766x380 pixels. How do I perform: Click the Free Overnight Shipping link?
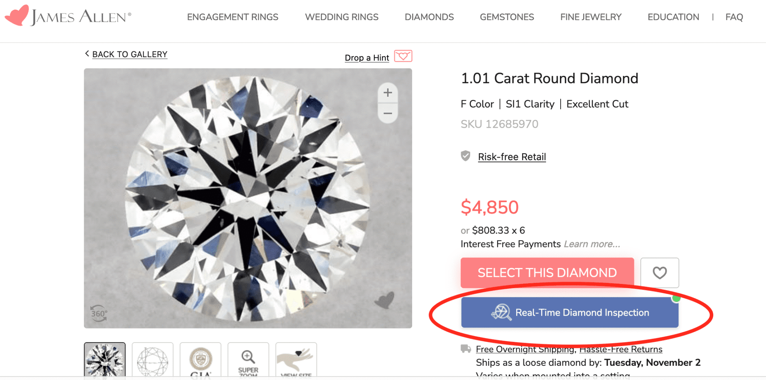click(x=525, y=349)
